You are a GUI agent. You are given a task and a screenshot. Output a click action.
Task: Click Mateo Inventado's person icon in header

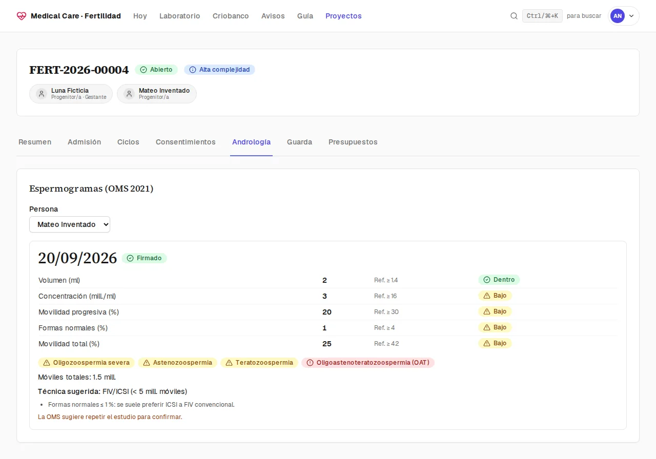[129, 94]
